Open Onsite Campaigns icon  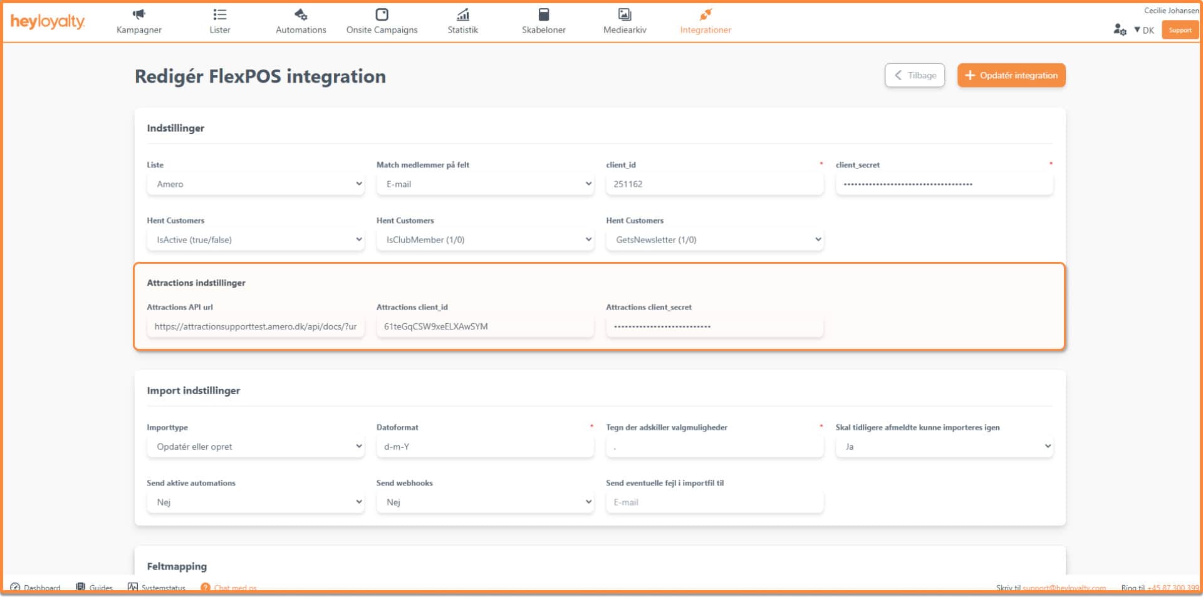pos(382,14)
